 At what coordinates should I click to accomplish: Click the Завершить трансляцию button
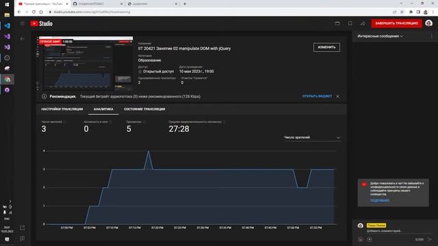[x=396, y=23]
